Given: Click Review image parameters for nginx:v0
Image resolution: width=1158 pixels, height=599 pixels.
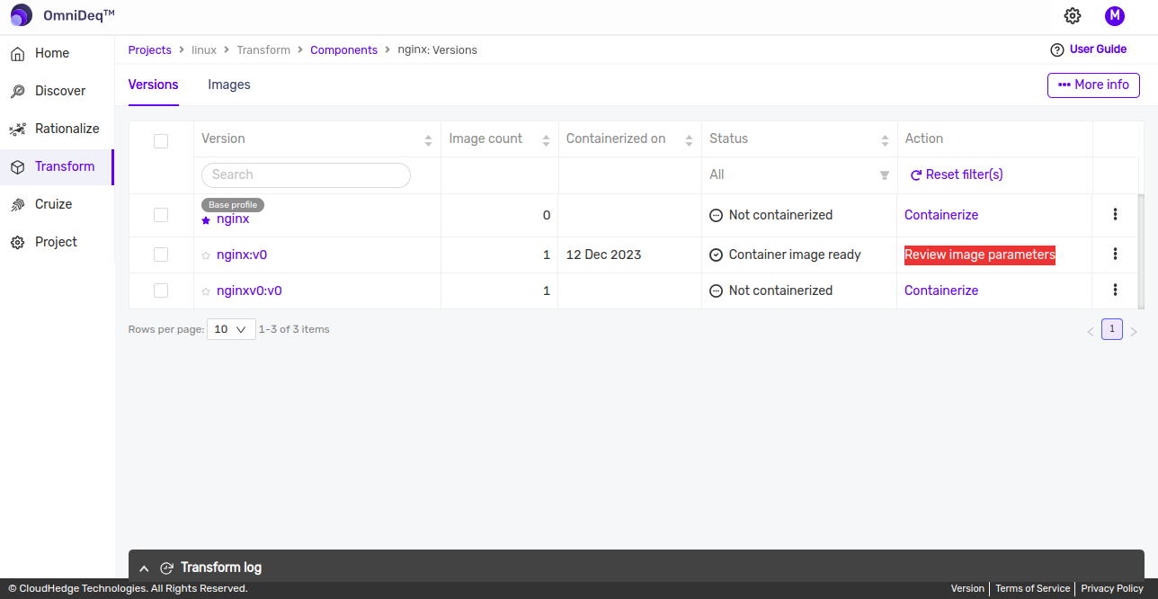Looking at the screenshot, I should 980,255.
